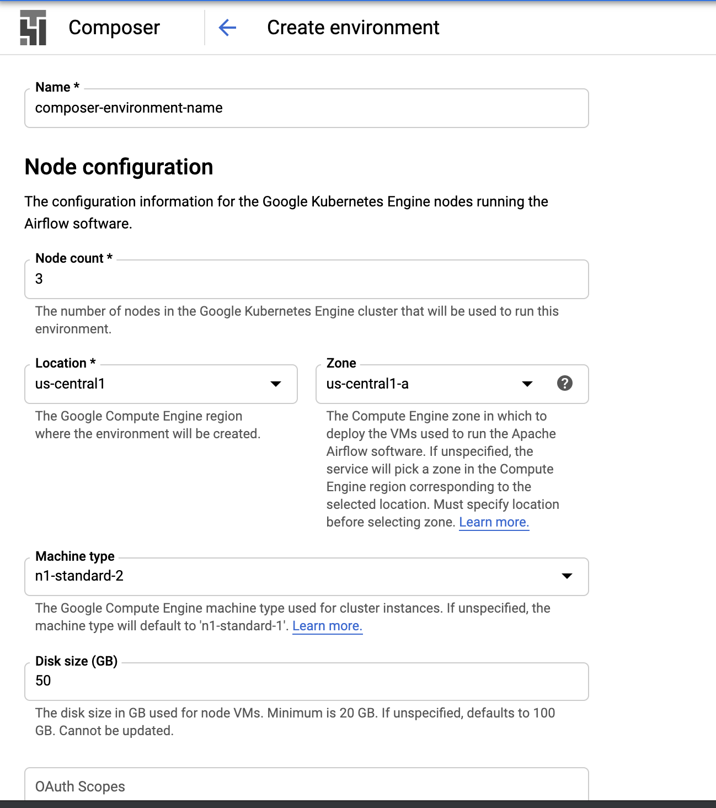Open the Zone help question mark icon
Screen dimensions: 716x808
564,383
